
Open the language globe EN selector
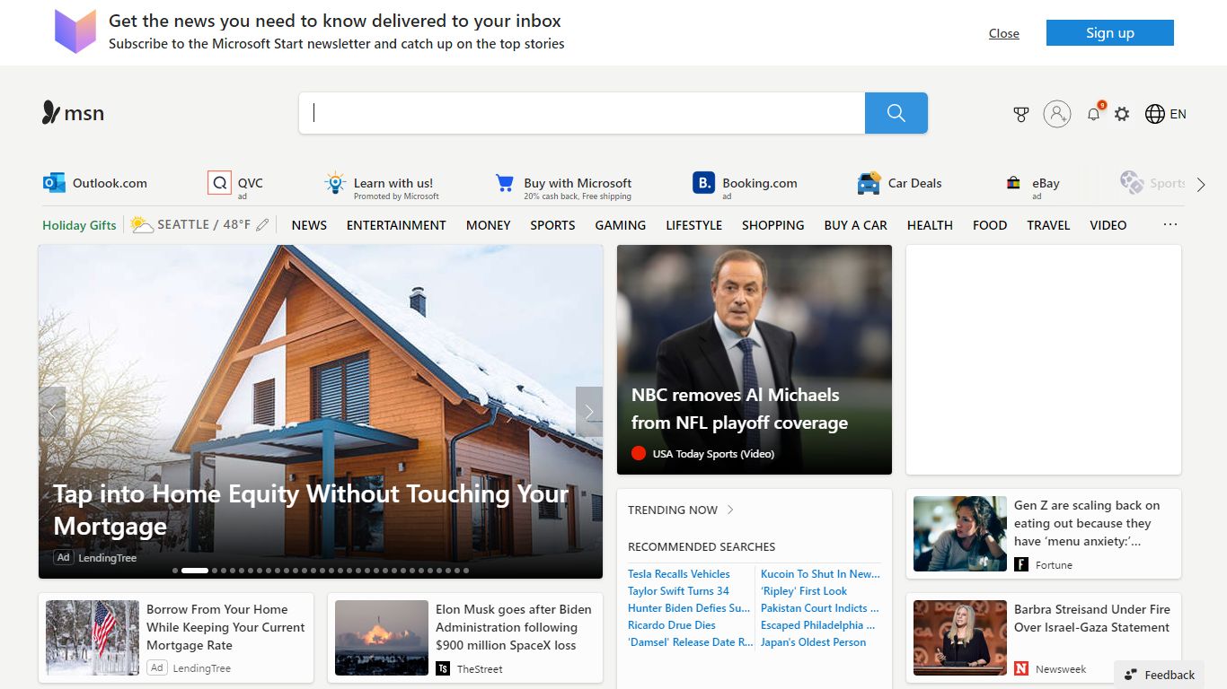pyautogui.click(x=1166, y=114)
